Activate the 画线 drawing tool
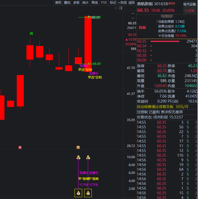 point(95,3)
